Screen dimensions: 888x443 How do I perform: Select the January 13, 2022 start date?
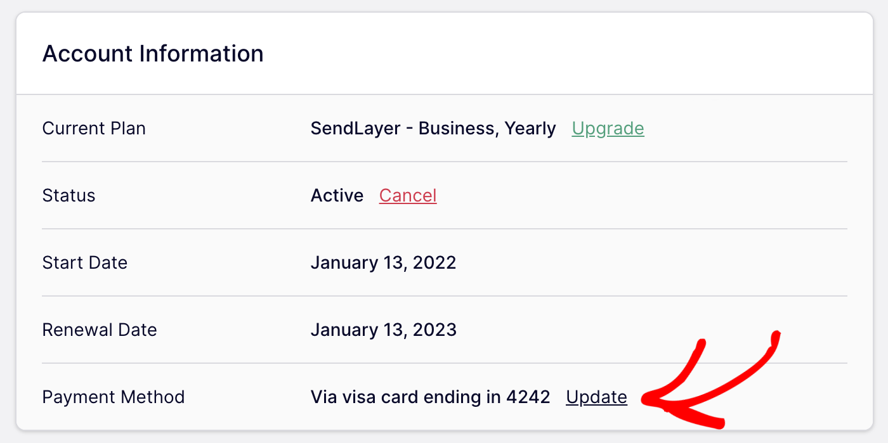tap(383, 262)
